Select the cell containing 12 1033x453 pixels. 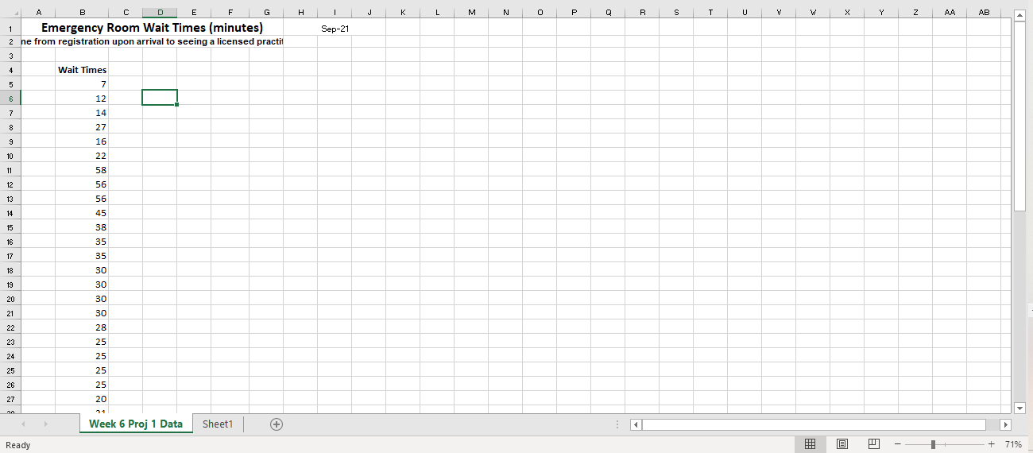(82, 98)
